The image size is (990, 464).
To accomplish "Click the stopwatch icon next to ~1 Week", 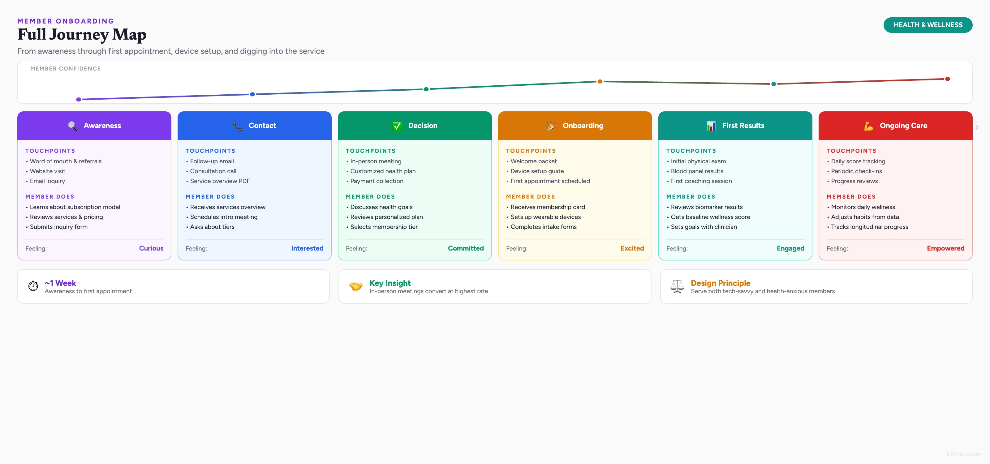I will [33, 286].
